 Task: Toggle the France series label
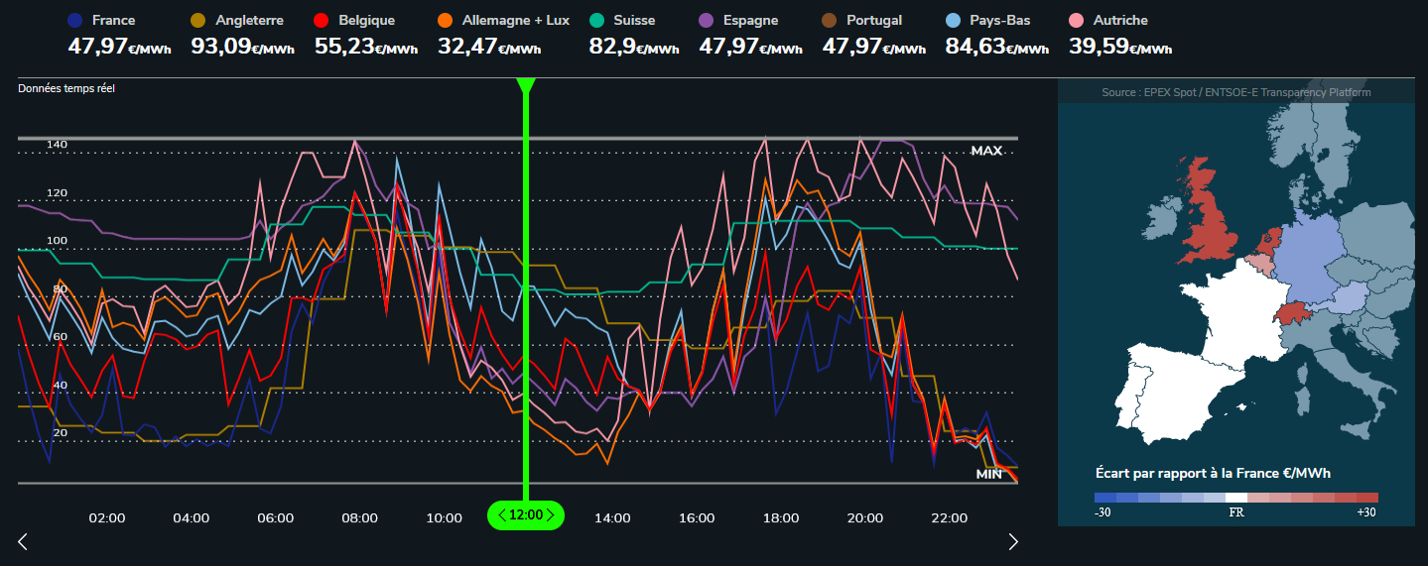(113, 20)
